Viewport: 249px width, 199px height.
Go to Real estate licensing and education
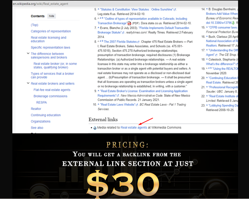48,39
